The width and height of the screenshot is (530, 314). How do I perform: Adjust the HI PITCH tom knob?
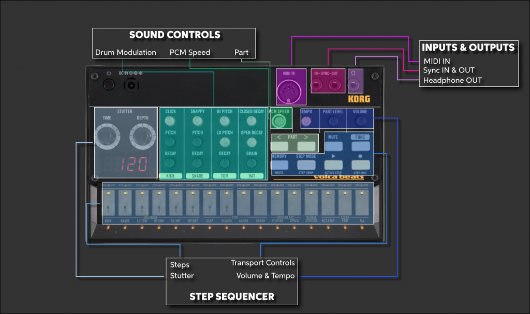pyautogui.click(x=225, y=121)
